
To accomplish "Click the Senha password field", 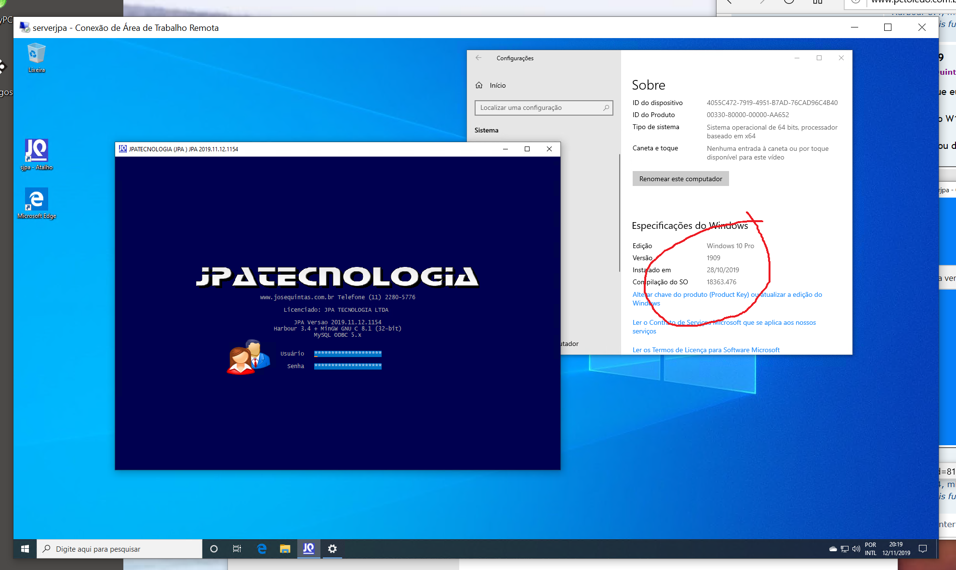I will [x=347, y=366].
